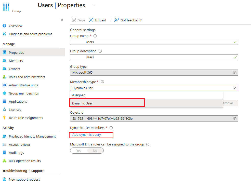
Task: Click info icon beside Dynamic user members
Action: (111, 128)
